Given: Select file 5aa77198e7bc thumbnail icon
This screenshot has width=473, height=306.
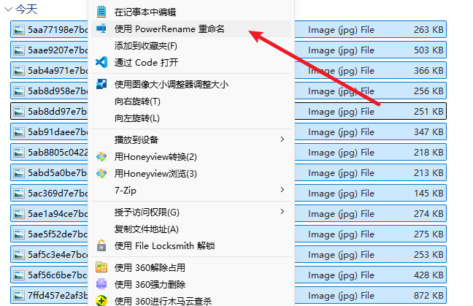Looking at the screenshot, I should click(x=19, y=29).
